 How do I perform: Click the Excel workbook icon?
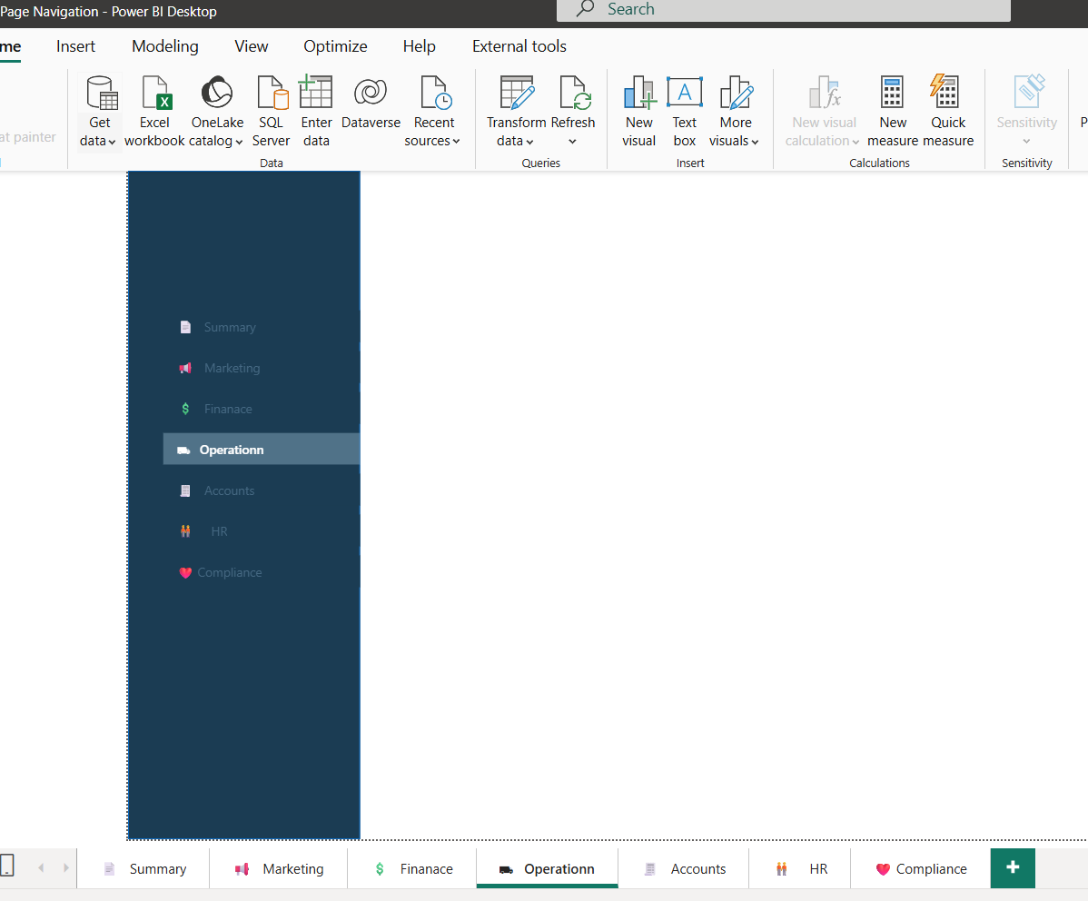coord(154,94)
